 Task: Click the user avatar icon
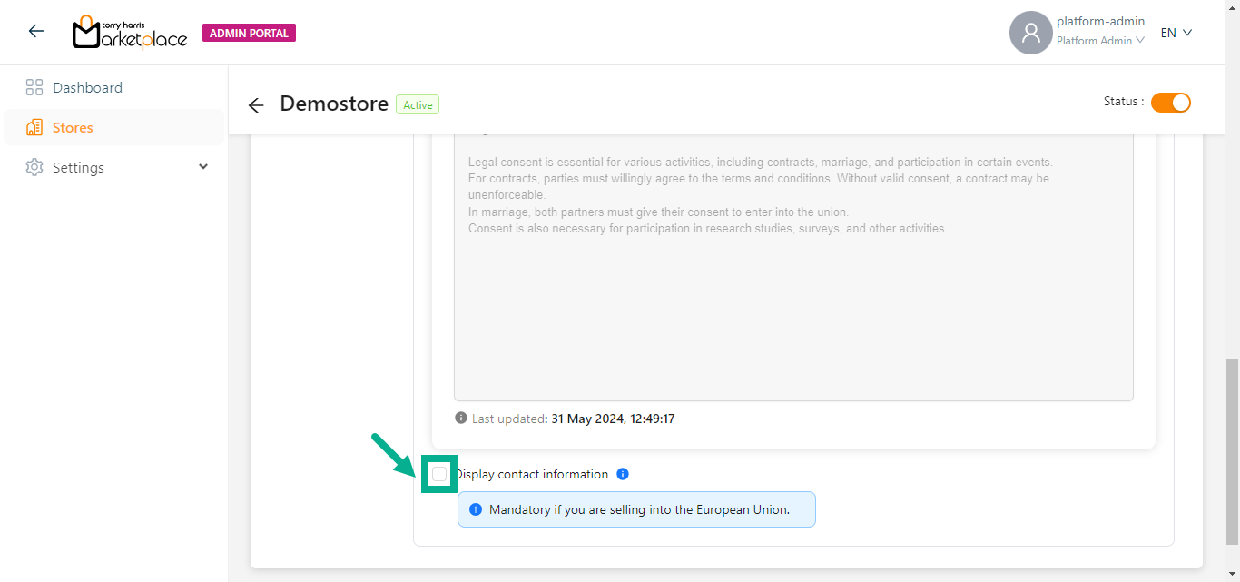coord(1030,33)
